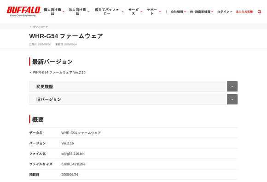Click the データ名 row label
The image size is (267, 182).
coord(36,133)
